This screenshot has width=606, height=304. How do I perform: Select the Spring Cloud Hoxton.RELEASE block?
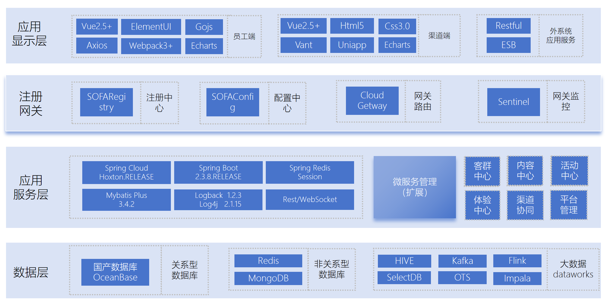coord(127,172)
